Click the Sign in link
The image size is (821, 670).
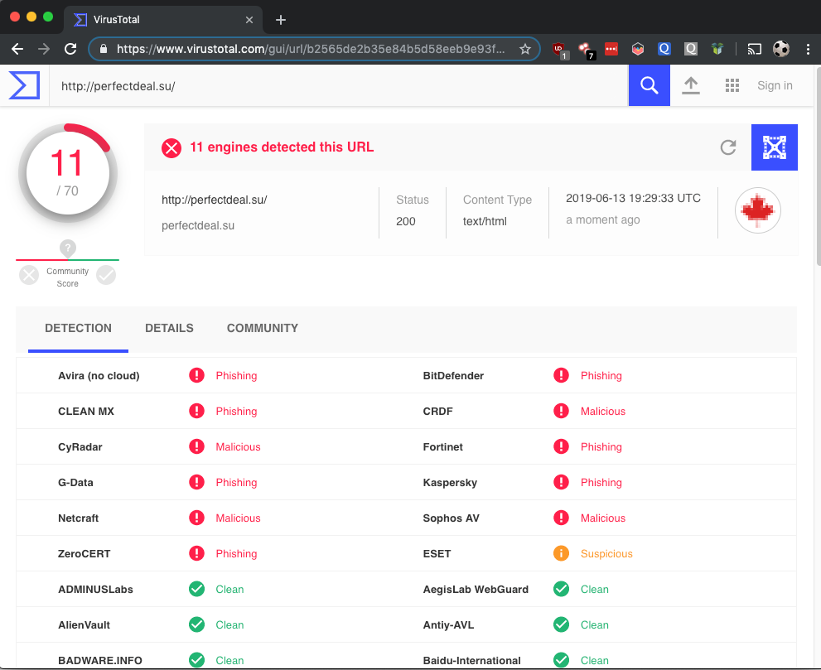tap(775, 85)
